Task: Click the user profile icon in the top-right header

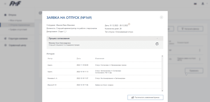Action: 203,4
